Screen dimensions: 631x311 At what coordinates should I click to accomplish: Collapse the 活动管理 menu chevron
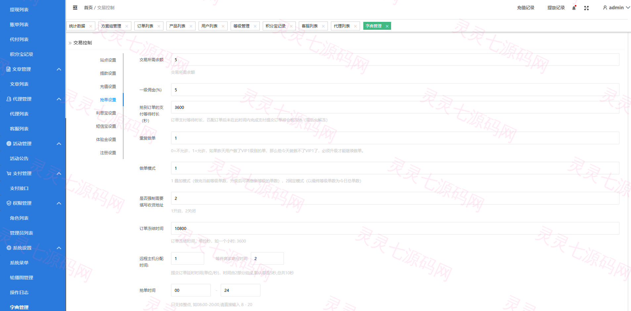click(59, 144)
